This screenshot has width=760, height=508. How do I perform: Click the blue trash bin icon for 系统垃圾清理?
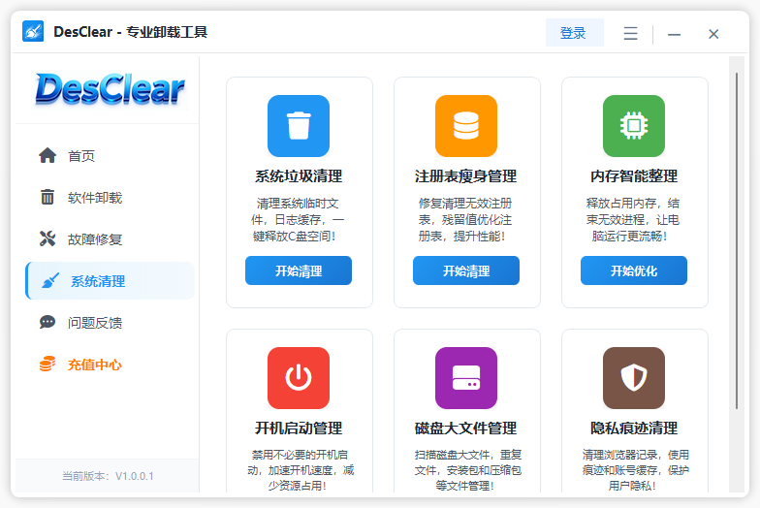tap(299, 126)
